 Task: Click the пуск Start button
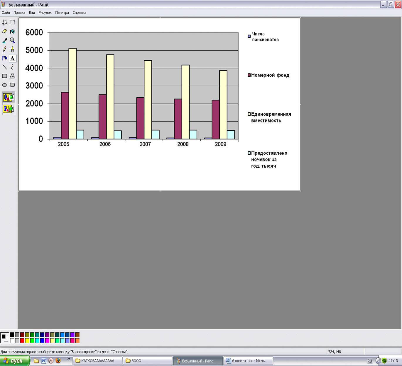(14, 361)
